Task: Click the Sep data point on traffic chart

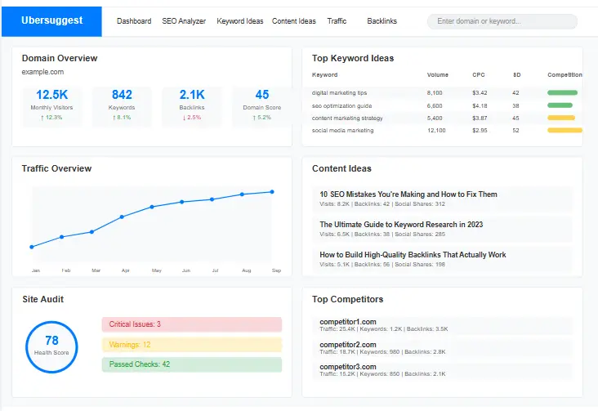Action: tap(272, 192)
